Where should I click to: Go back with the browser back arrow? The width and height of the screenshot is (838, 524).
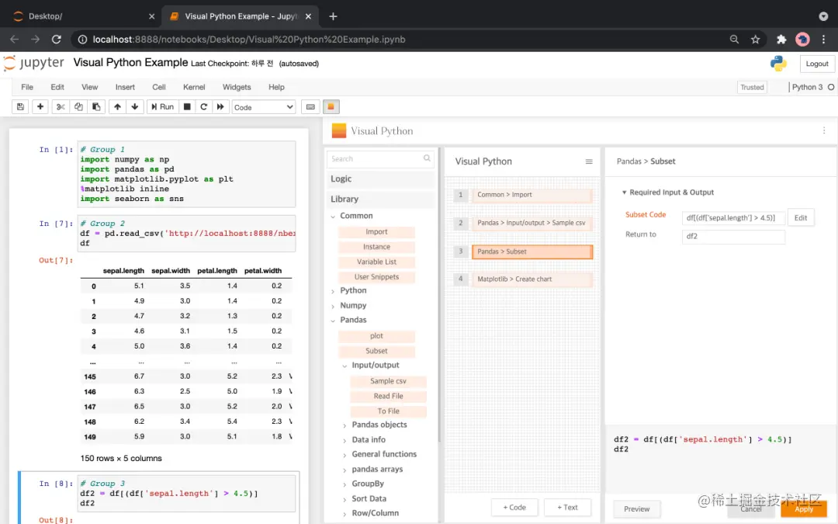coord(15,39)
